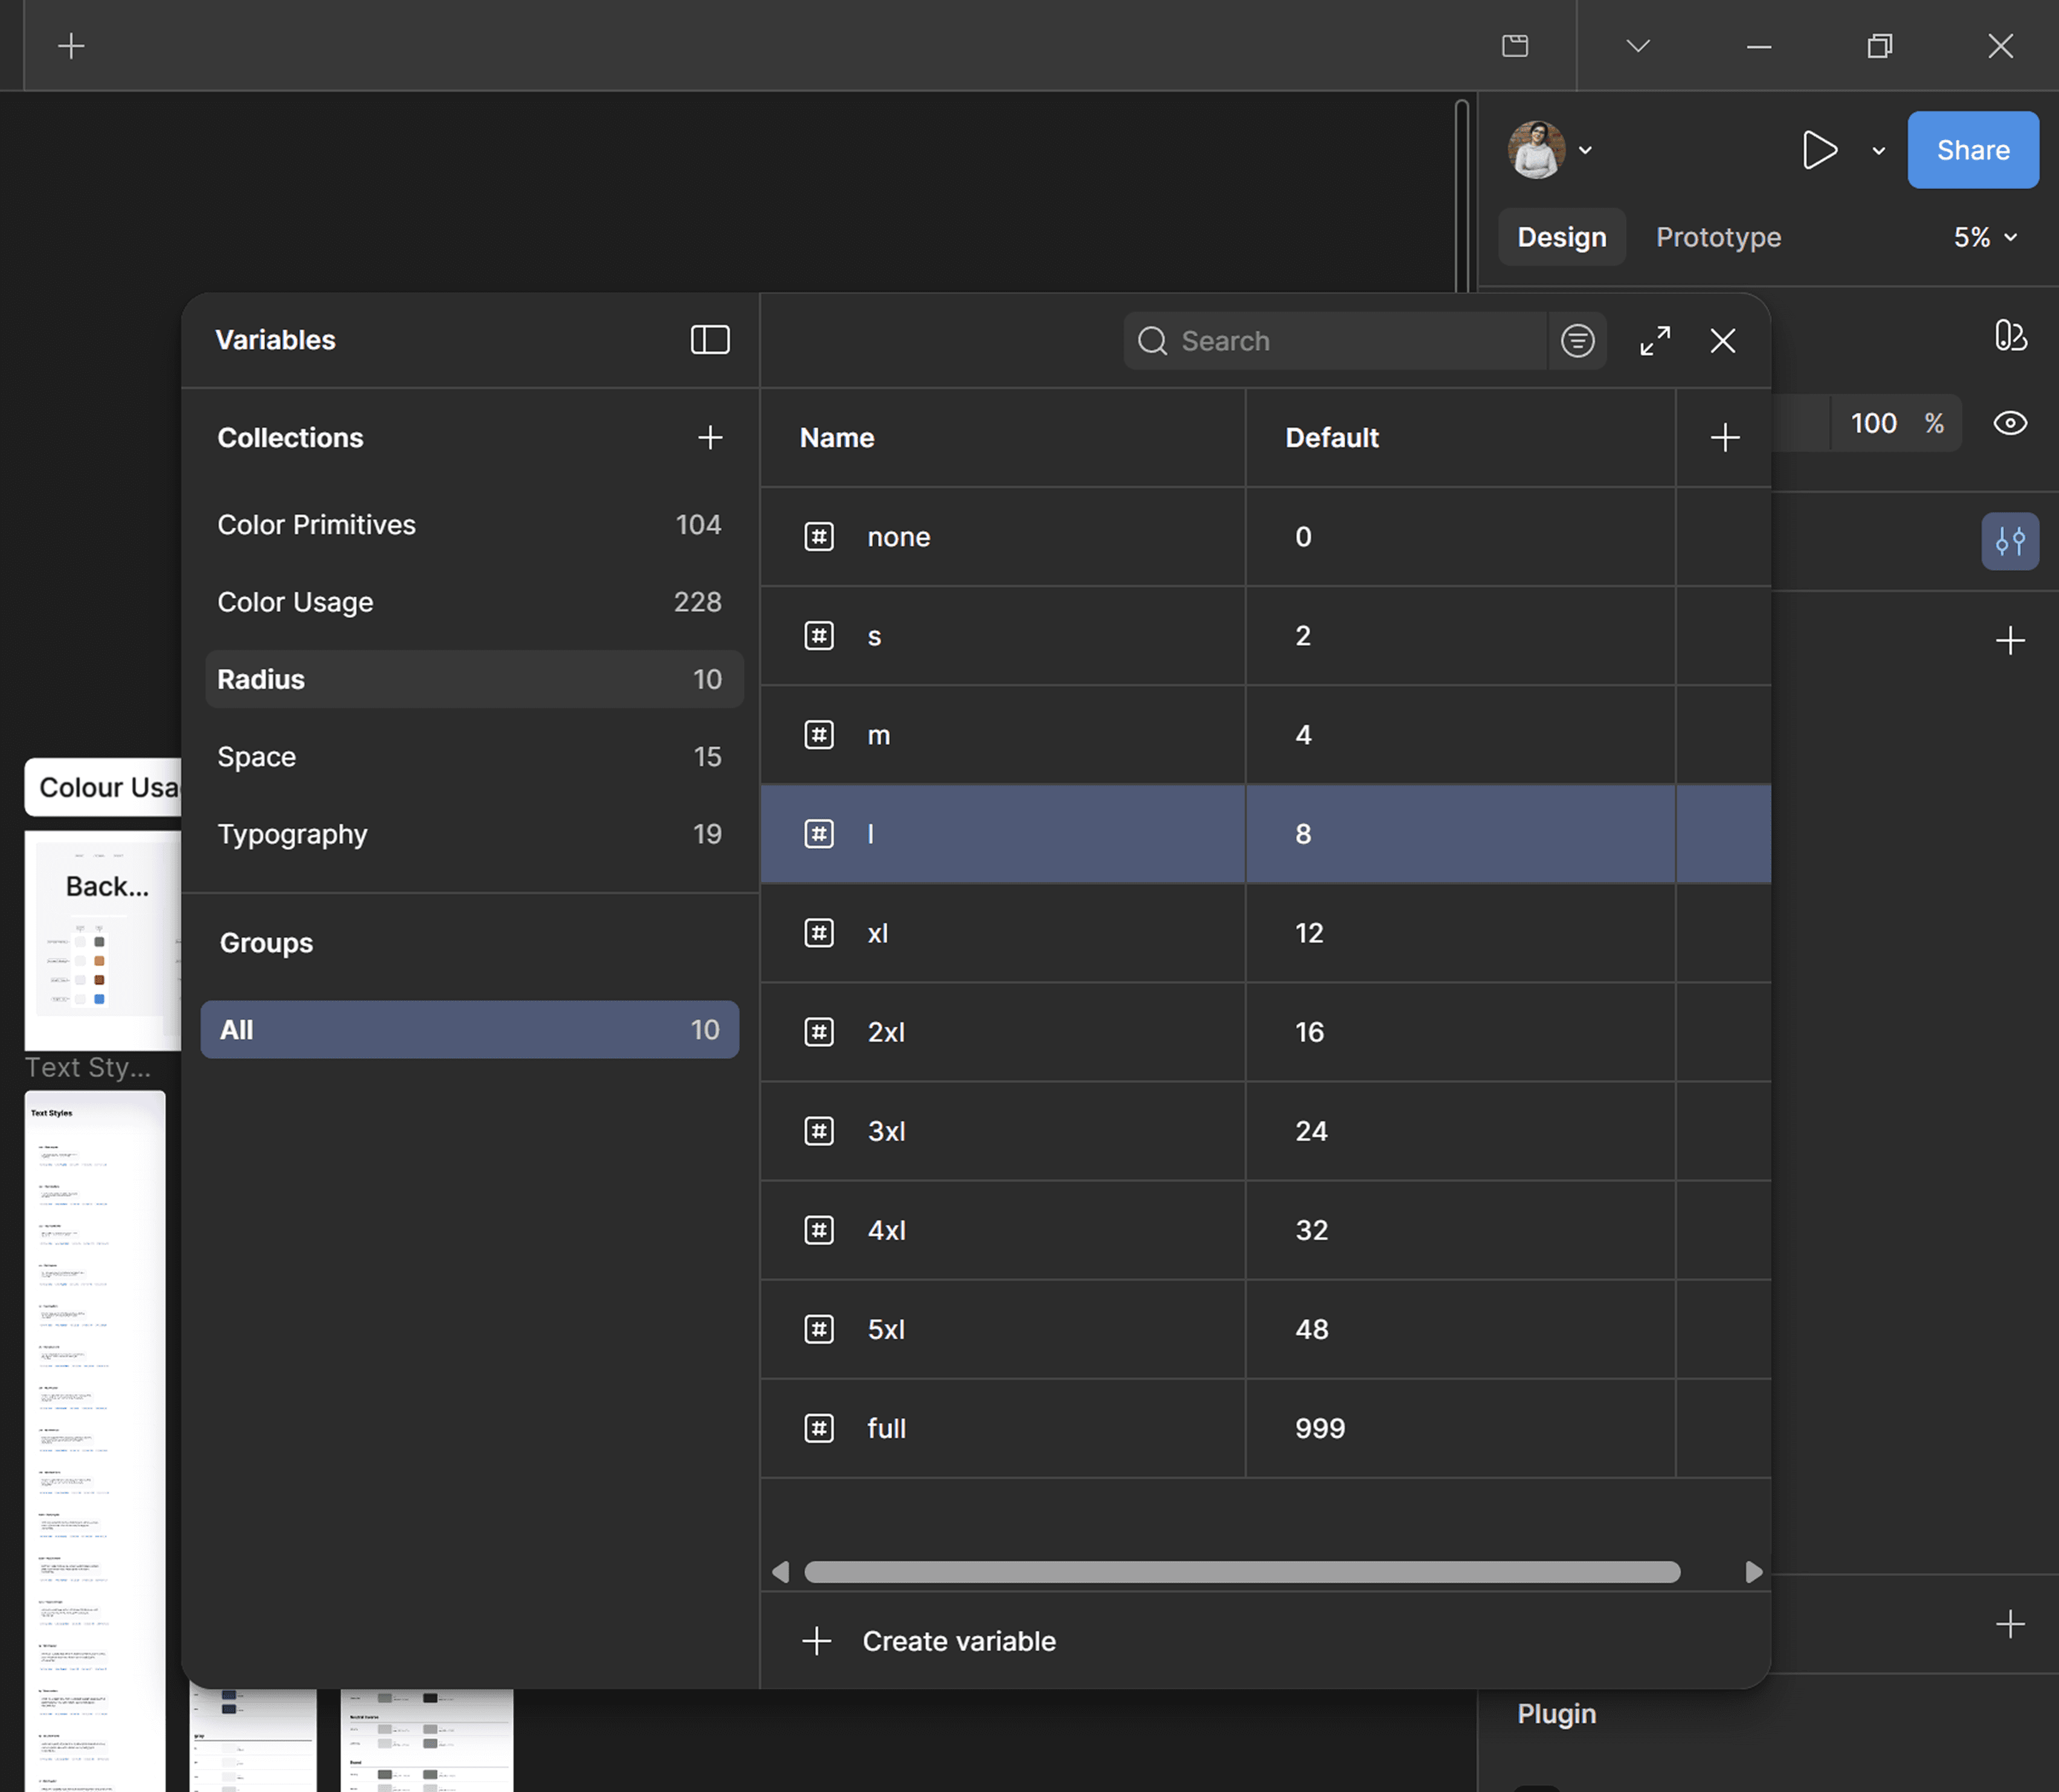Close the Variables panel
This screenshot has width=2059, height=1792.
(1722, 341)
